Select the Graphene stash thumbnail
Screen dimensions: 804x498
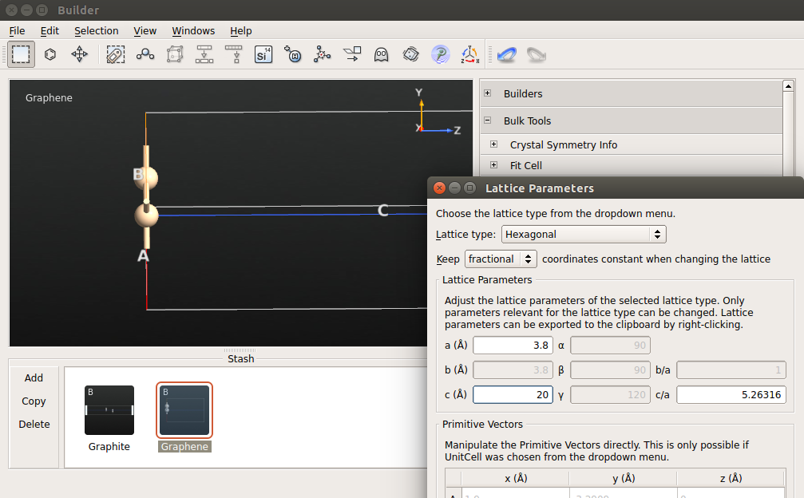tap(184, 410)
